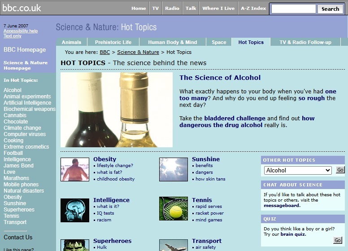Open the Obesity thumbnail image
Screen dimensions: 348x251
pyautogui.click(x=75, y=169)
